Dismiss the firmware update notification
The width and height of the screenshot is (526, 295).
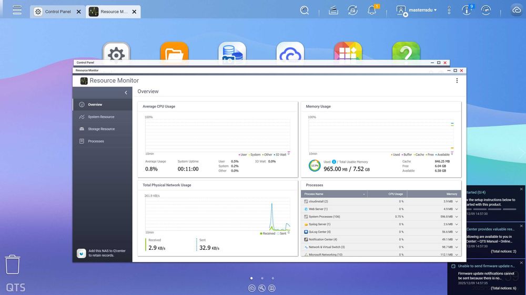521,263
